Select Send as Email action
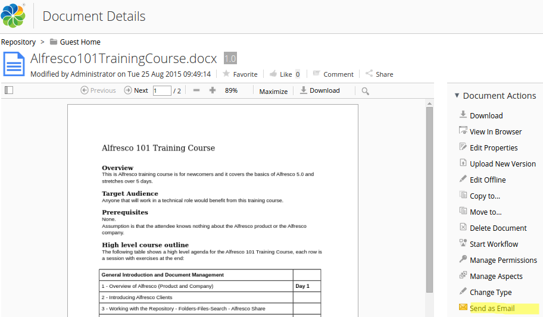The width and height of the screenshot is (543, 317). 492,308
